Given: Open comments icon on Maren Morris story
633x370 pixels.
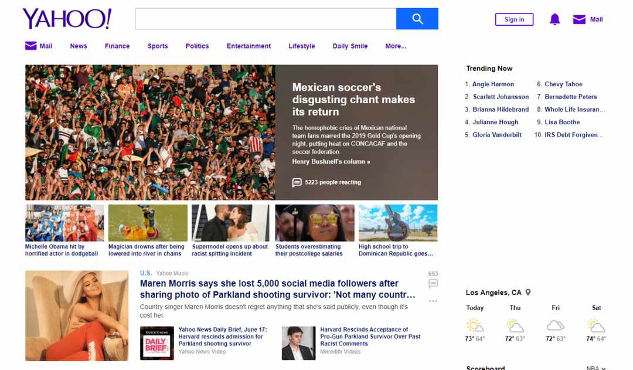Looking at the screenshot, I should (433, 284).
